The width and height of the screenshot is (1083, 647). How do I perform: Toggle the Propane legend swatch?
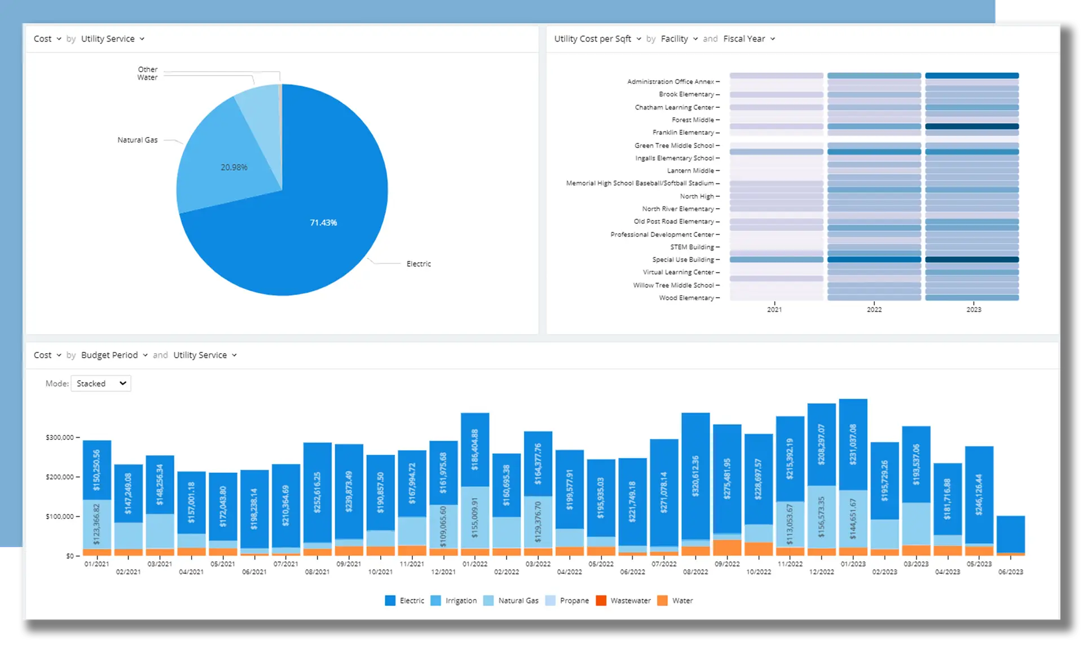pos(551,601)
